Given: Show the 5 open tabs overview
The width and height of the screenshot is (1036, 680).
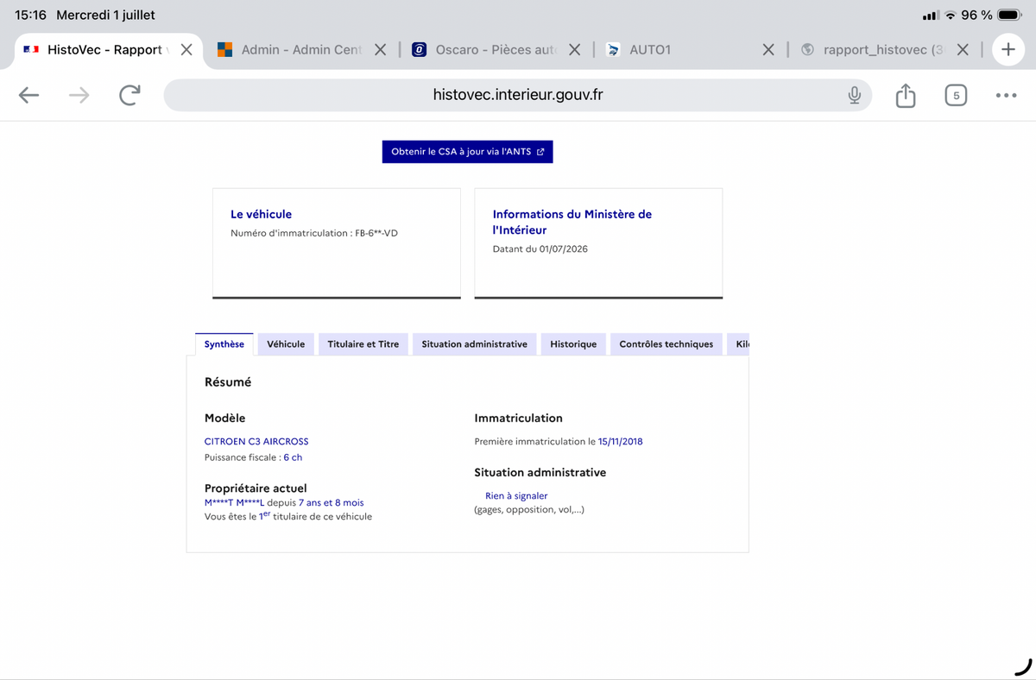Looking at the screenshot, I should pyautogui.click(x=956, y=95).
